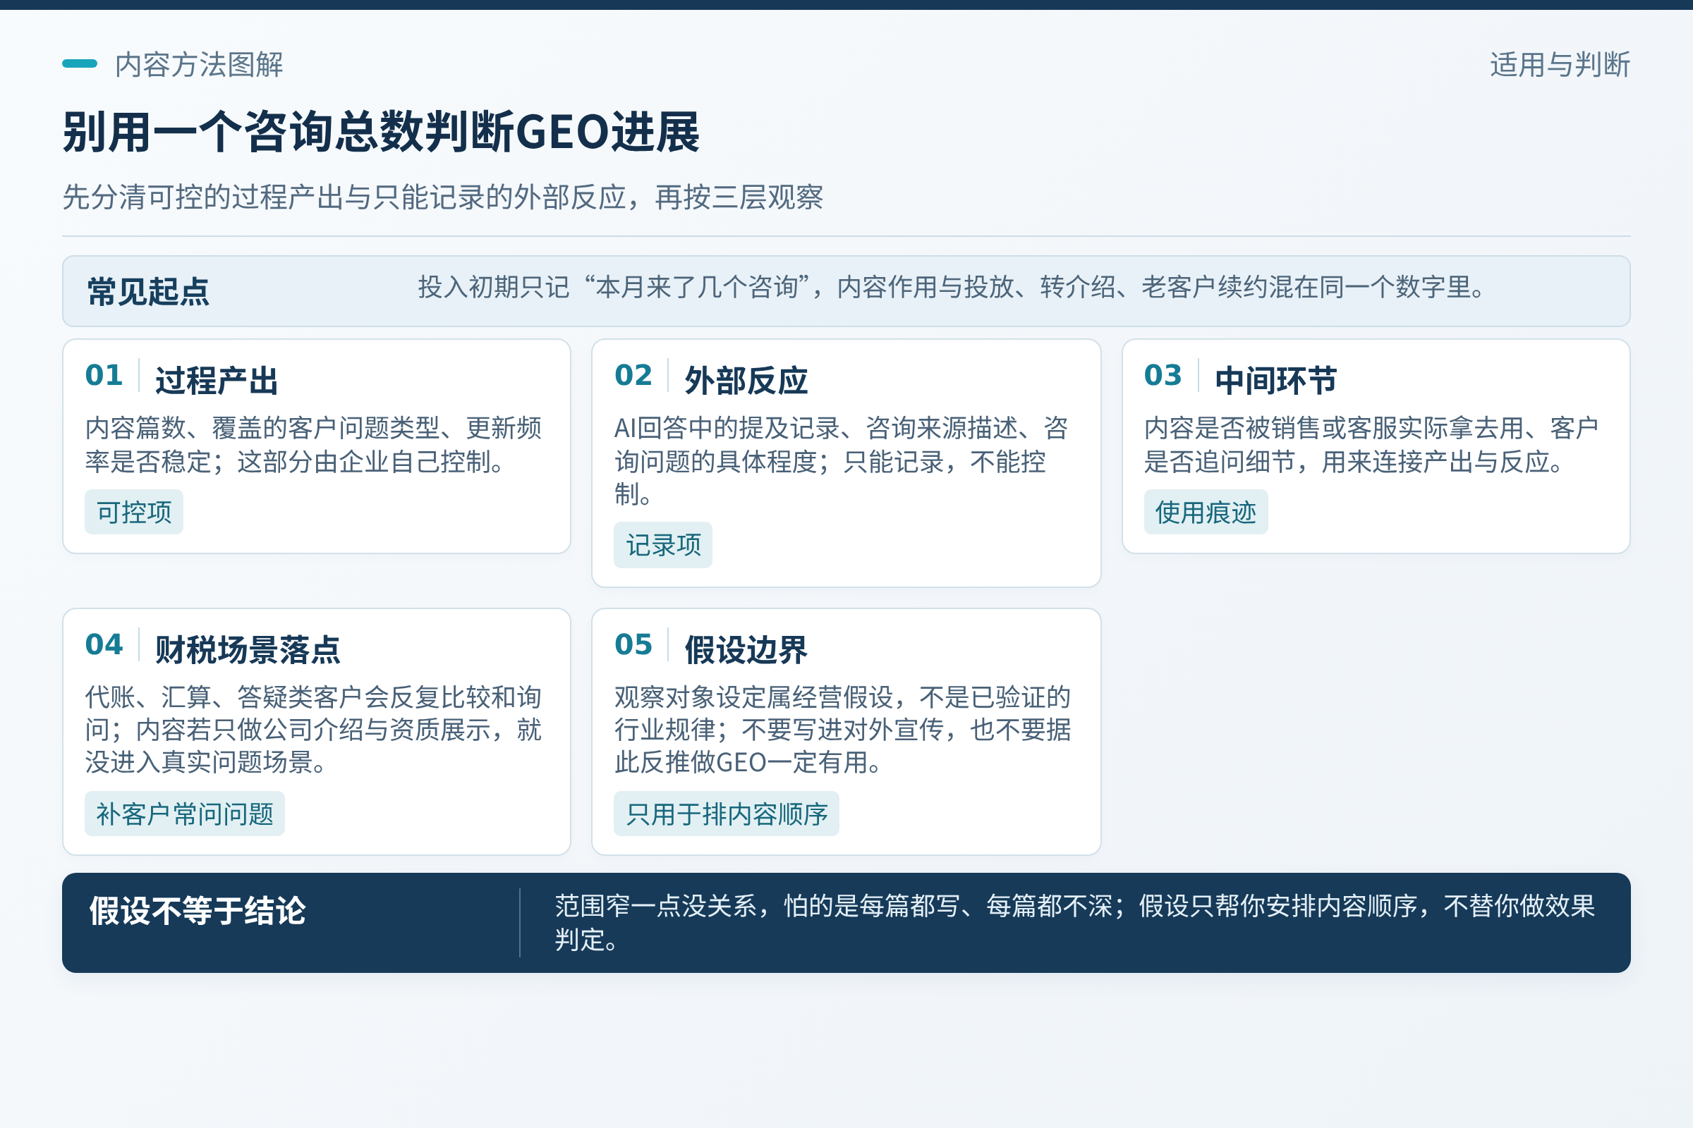Image resolution: width=1693 pixels, height=1128 pixels.
Task: Click the 补客户常问问题 tag
Action: tap(184, 814)
